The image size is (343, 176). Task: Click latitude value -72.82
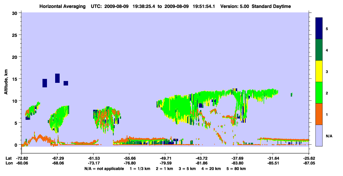pyautogui.click(x=22, y=158)
